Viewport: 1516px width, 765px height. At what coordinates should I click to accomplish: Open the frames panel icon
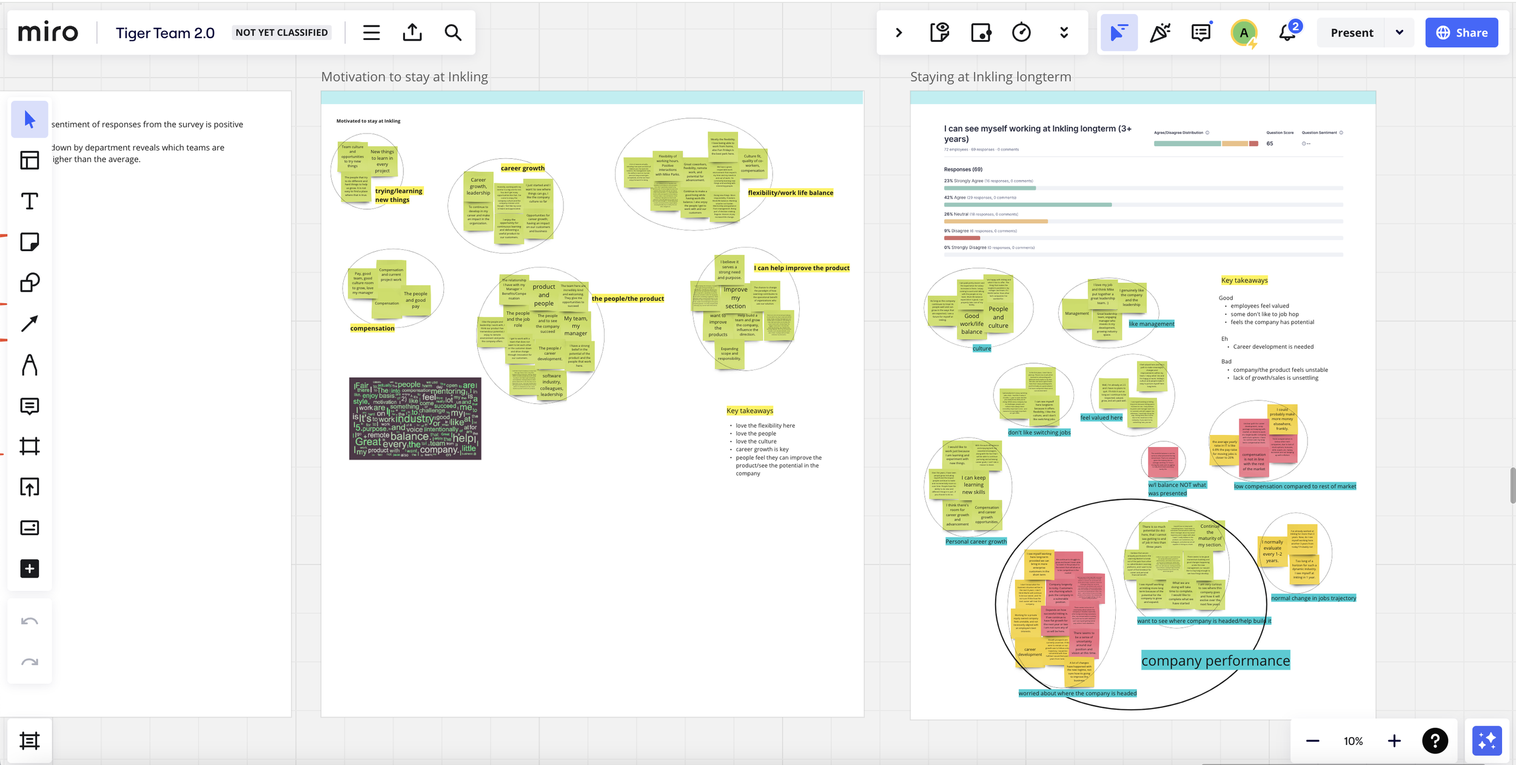[x=30, y=741]
